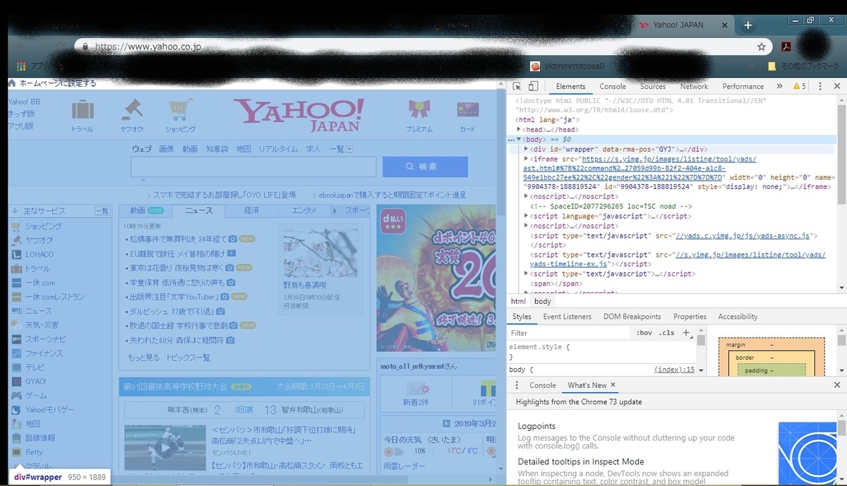The width and height of the screenshot is (847, 486).
Task: Open the ファイナンス sidebar service link
Action: coord(44,353)
